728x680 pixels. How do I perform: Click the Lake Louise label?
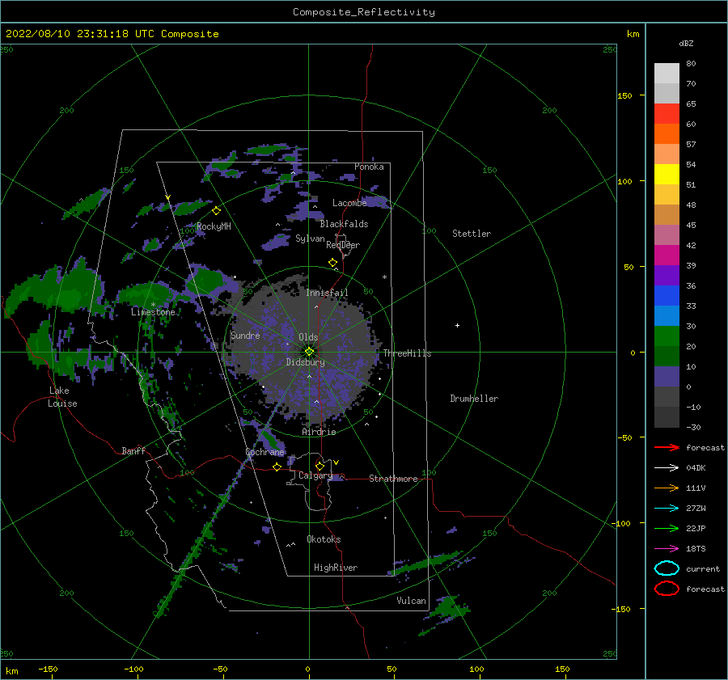tap(62, 397)
